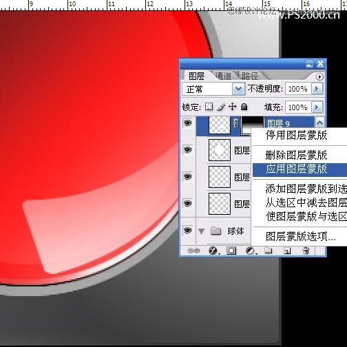Screen dimensions: 347x347
Task: Hide the layer with circle thumbnail
Action: pos(188,150)
